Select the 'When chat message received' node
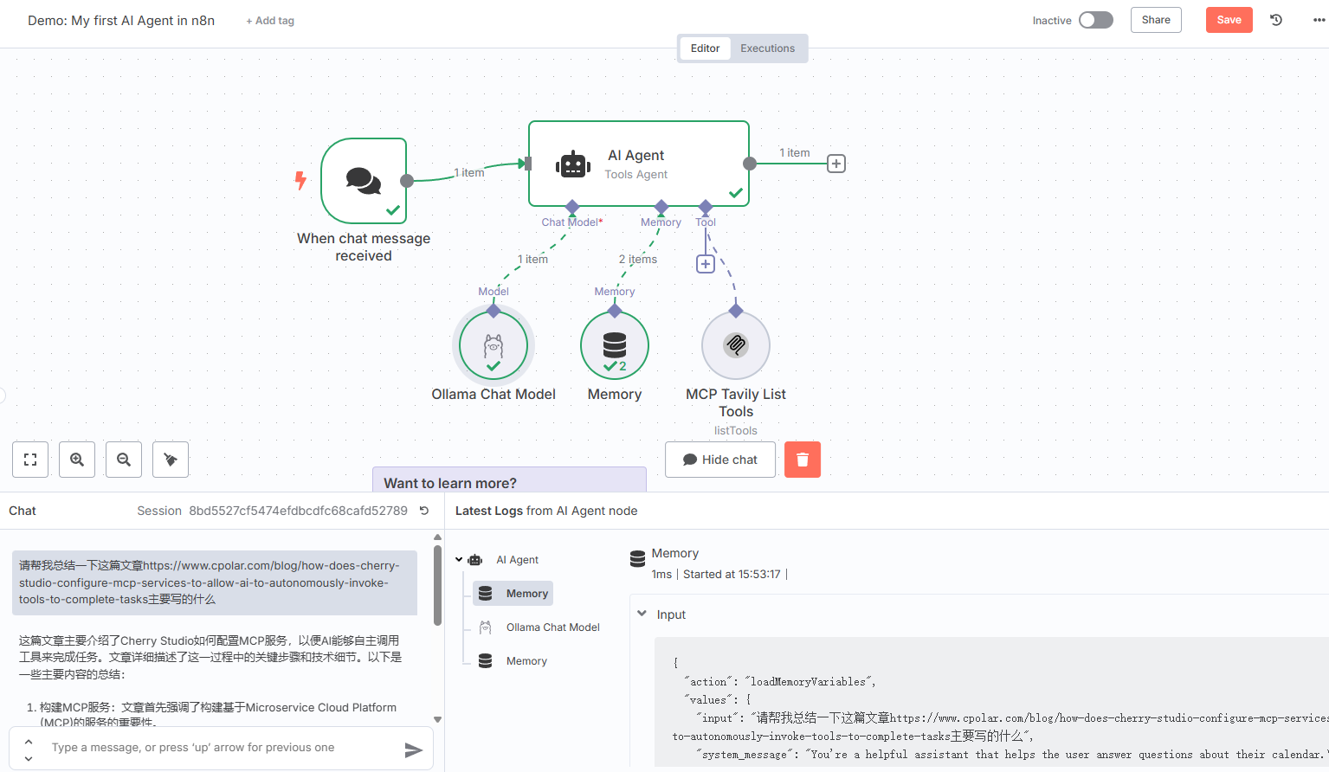 [x=364, y=181]
